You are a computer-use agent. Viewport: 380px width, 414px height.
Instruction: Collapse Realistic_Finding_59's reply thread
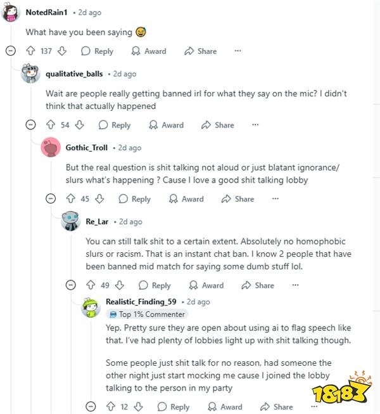(x=91, y=406)
